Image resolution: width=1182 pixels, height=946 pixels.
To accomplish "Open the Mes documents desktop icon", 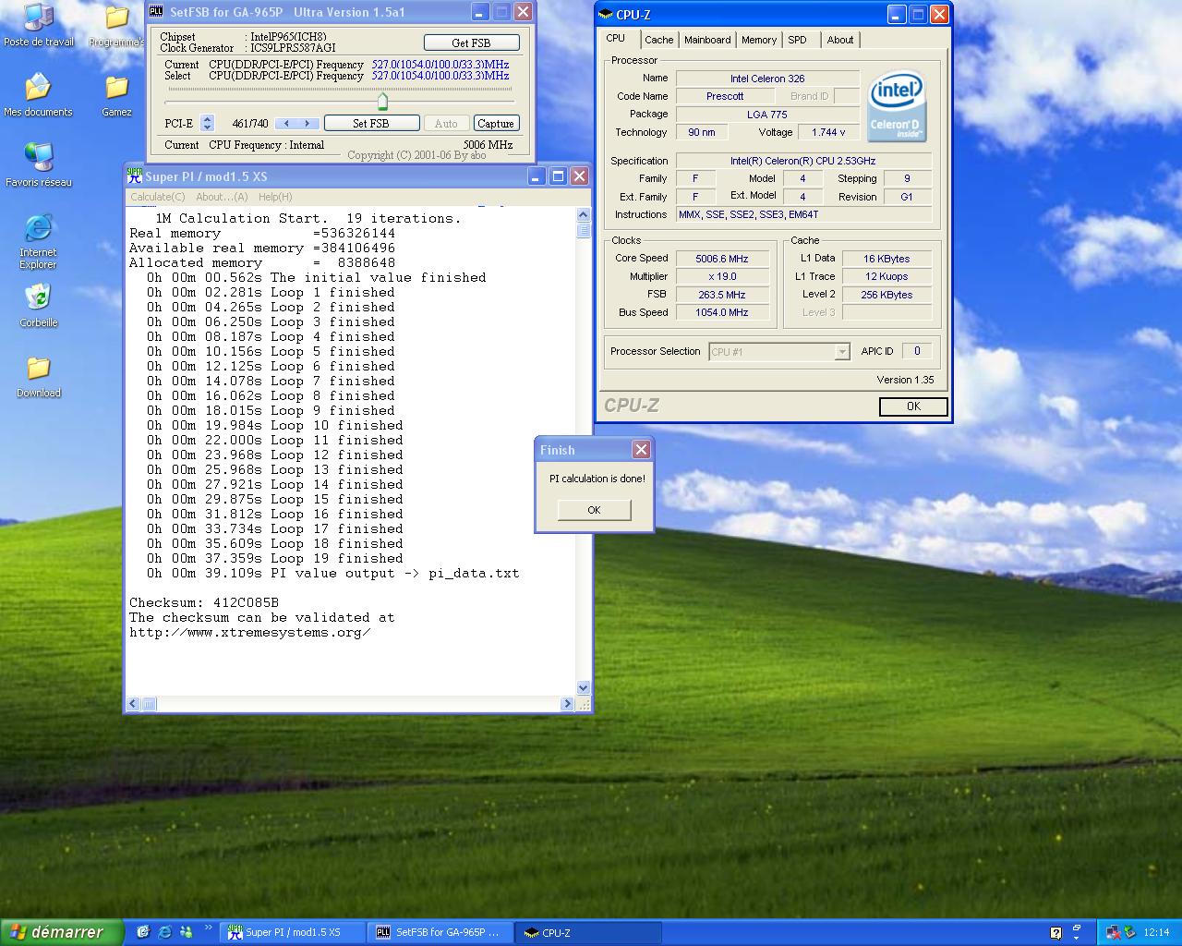I will 38,95.
